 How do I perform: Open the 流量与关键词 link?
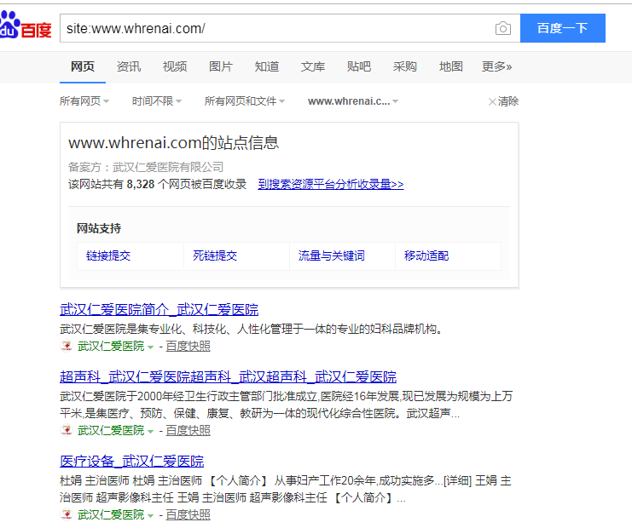[331, 255]
